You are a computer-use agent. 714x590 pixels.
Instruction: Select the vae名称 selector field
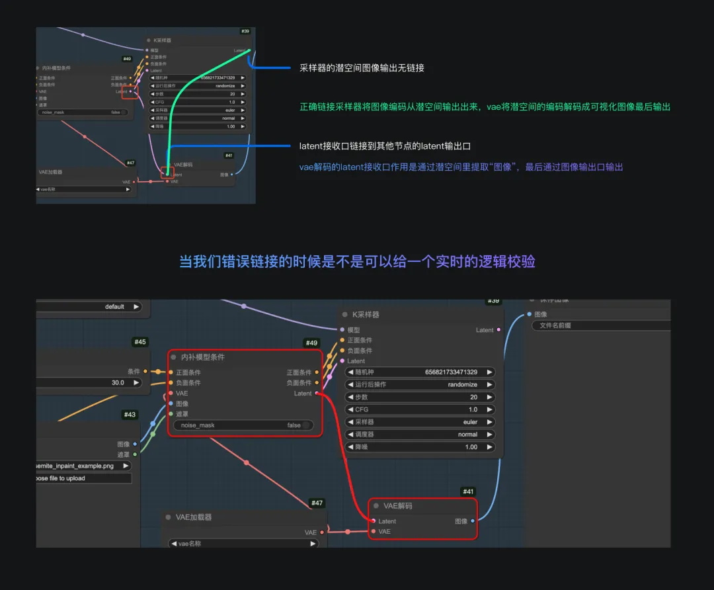pyautogui.click(x=243, y=544)
